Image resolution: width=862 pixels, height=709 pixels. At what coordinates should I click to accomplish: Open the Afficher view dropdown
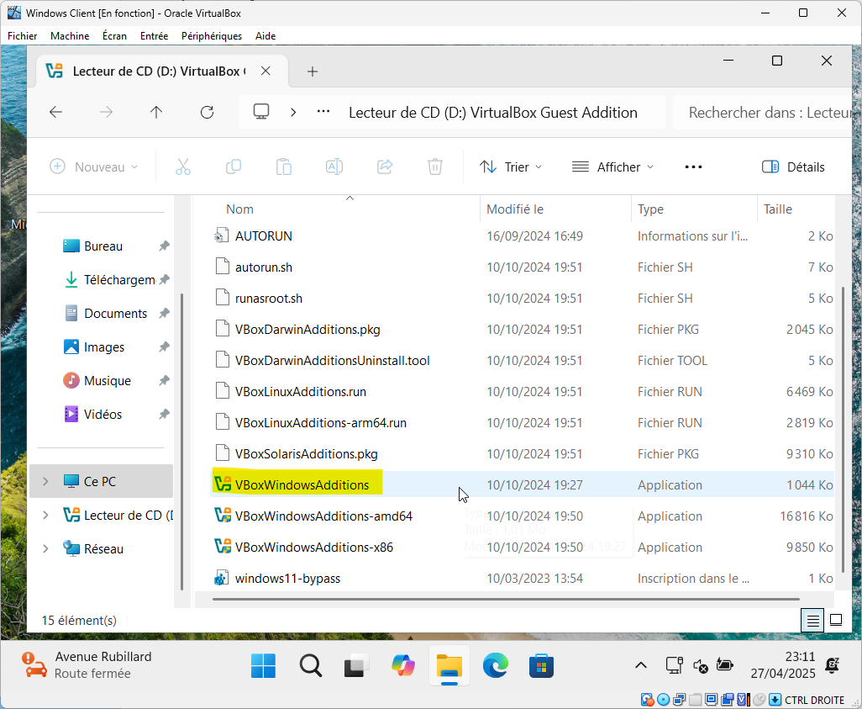[x=612, y=167]
